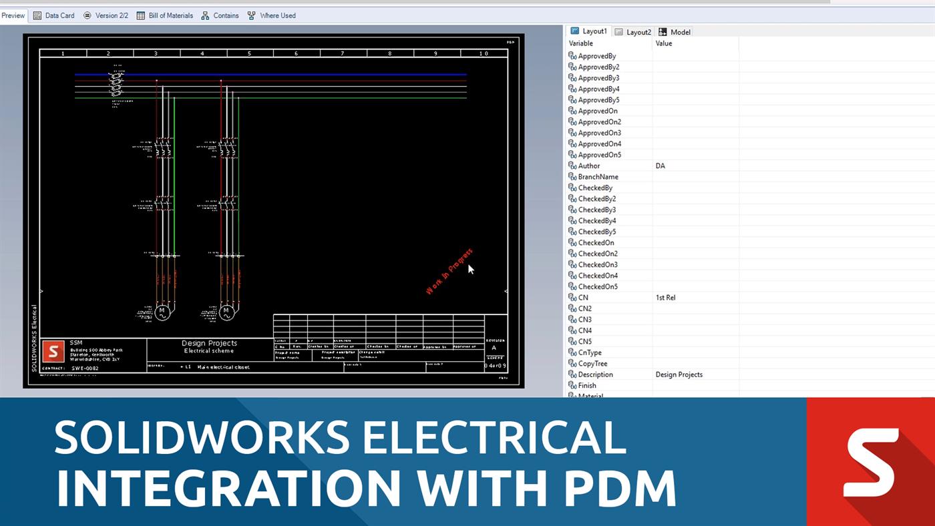The height and width of the screenshot is (526, 935).
Task: Click the variable icon beside CN
Action: 572,297
